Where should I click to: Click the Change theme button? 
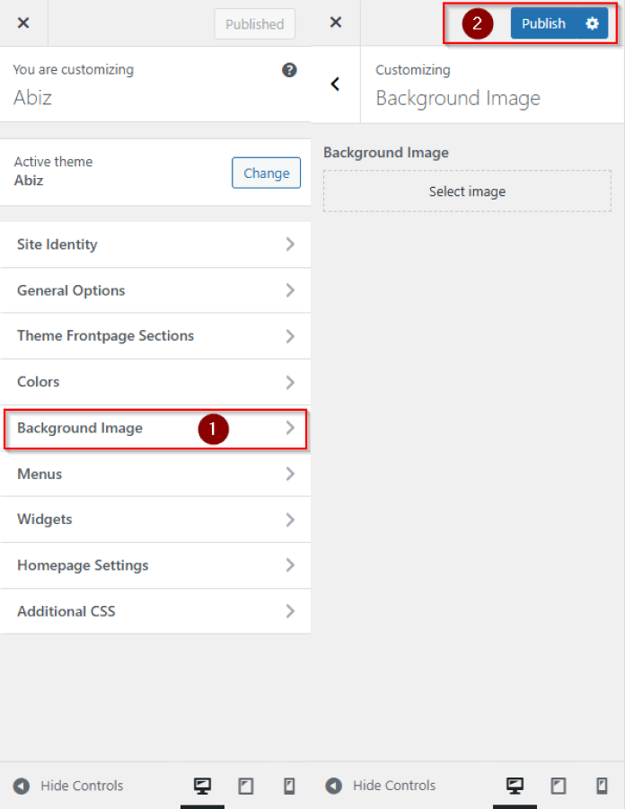coord(266,173)
